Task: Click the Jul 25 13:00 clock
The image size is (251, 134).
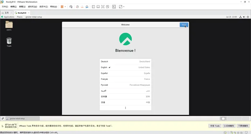Action: (x=231, y=17)
